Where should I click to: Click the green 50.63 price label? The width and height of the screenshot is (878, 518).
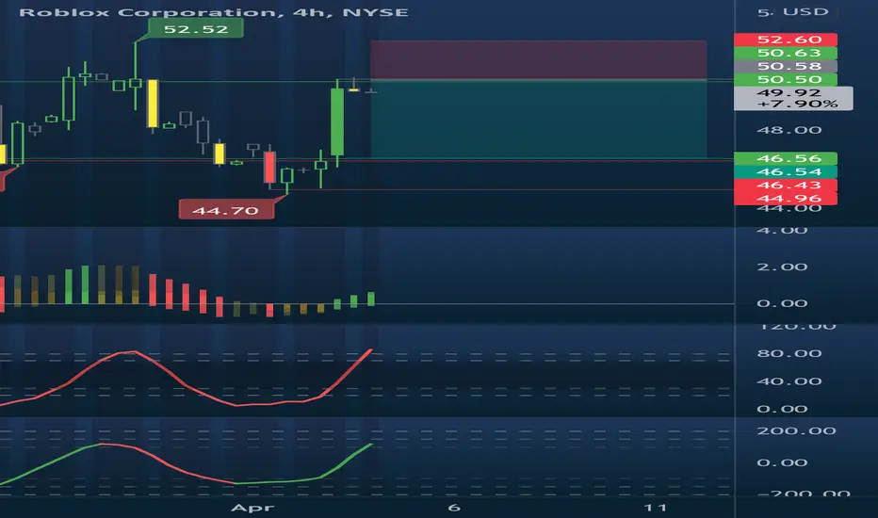click(x=785, y=53)
